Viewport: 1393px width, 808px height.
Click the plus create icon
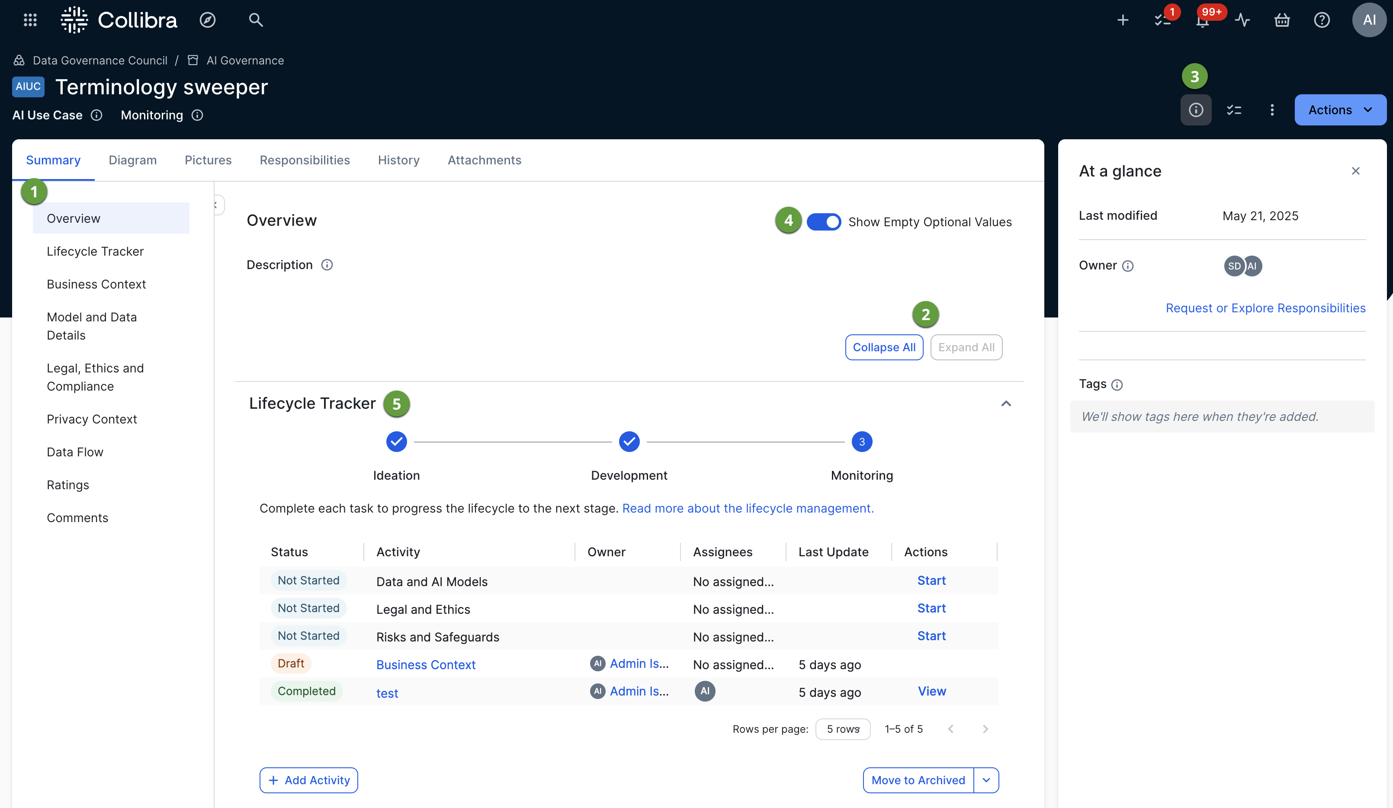tap(1123, 20)
